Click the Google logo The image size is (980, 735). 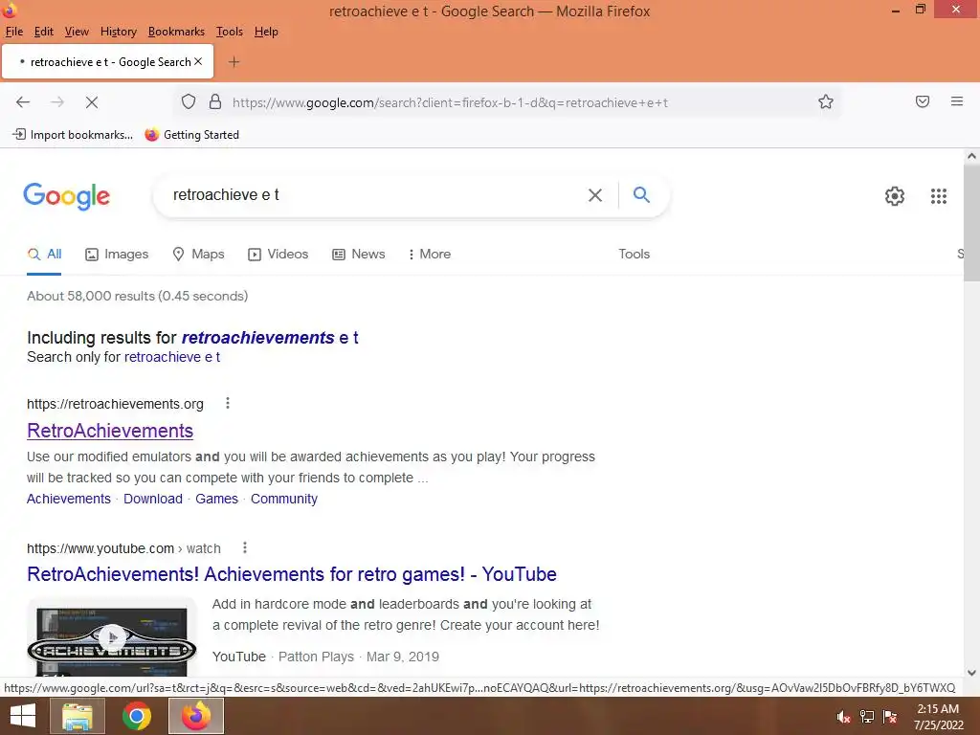pos(66,196)
